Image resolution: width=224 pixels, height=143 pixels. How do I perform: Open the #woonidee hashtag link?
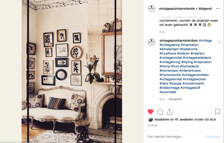coord(168,92)
